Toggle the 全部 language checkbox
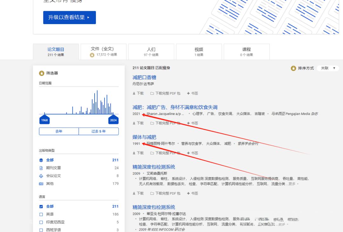Viewport: 343px width, 232px height. click(x=41, y=206)
